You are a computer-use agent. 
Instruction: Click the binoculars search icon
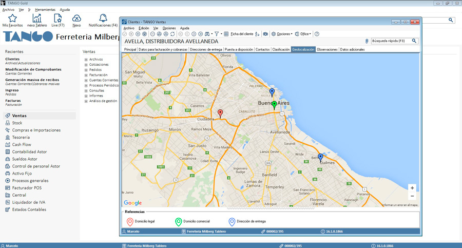pos(207,34)
